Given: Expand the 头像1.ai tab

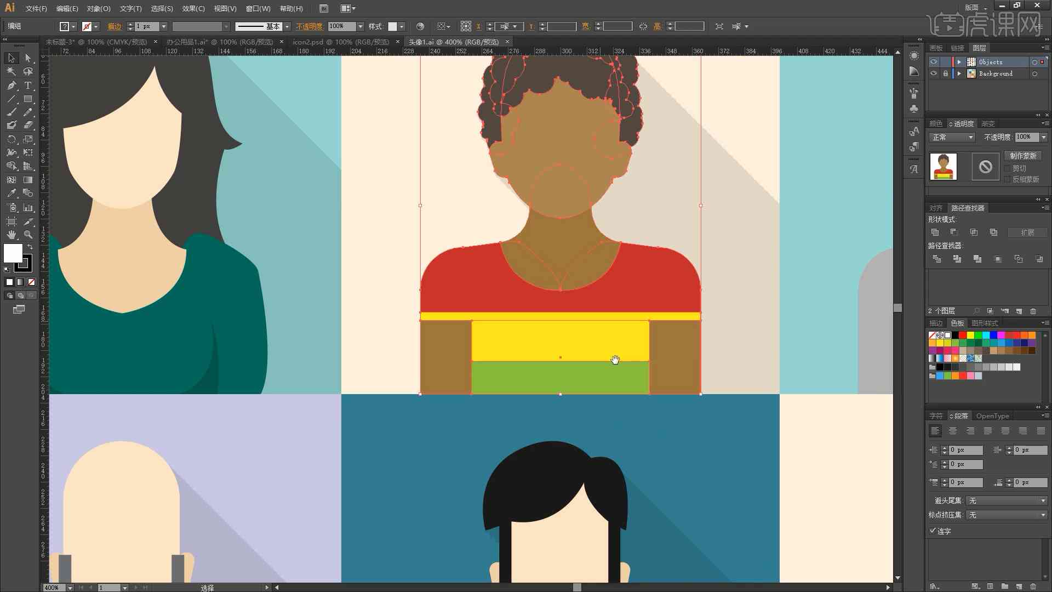Looking at the screenshot, I should click(x=454, y=41).
